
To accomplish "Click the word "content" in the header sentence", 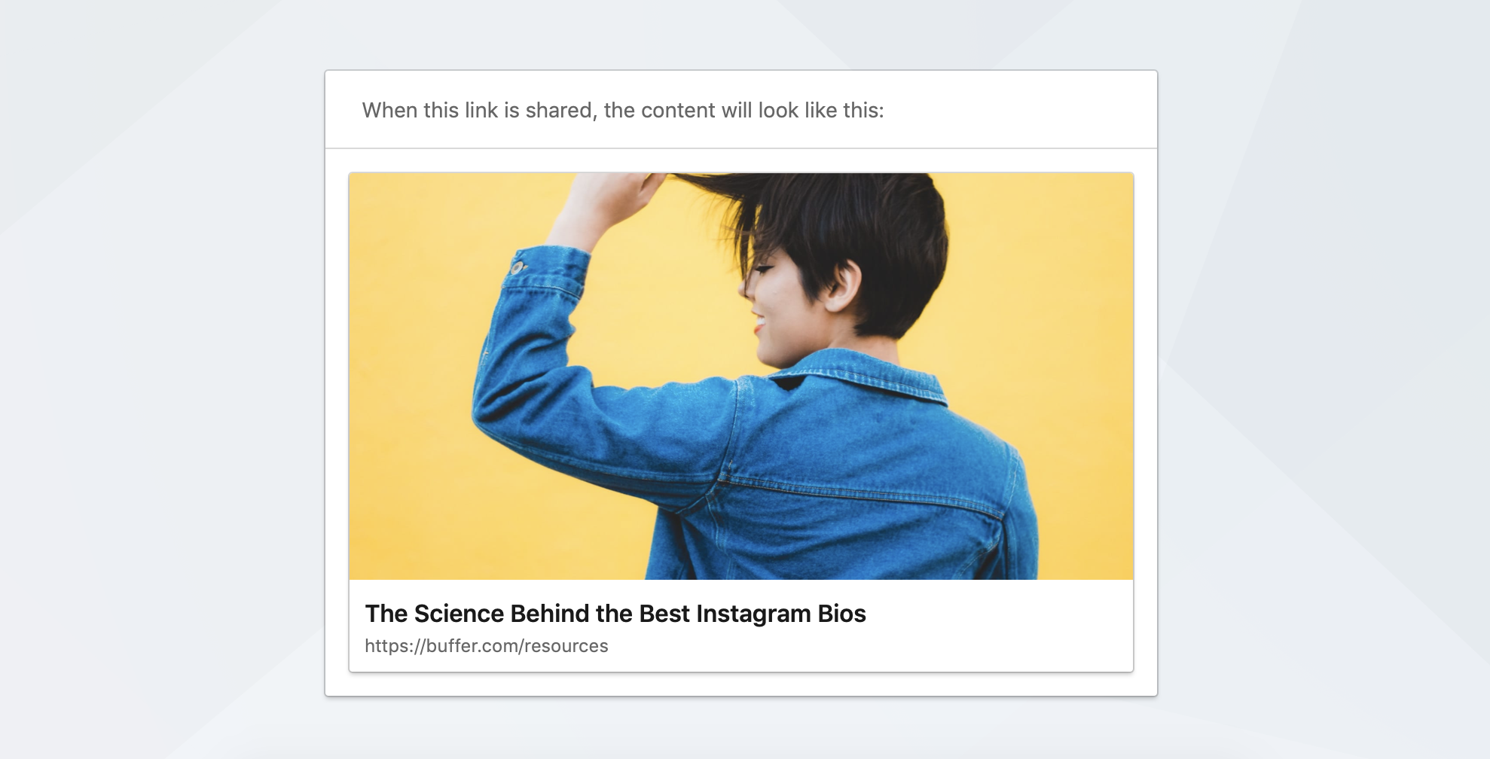I will (x=677, y=111).
